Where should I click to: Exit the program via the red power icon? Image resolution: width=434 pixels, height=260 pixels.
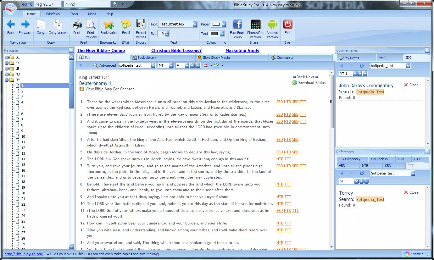tap(287, 27)
